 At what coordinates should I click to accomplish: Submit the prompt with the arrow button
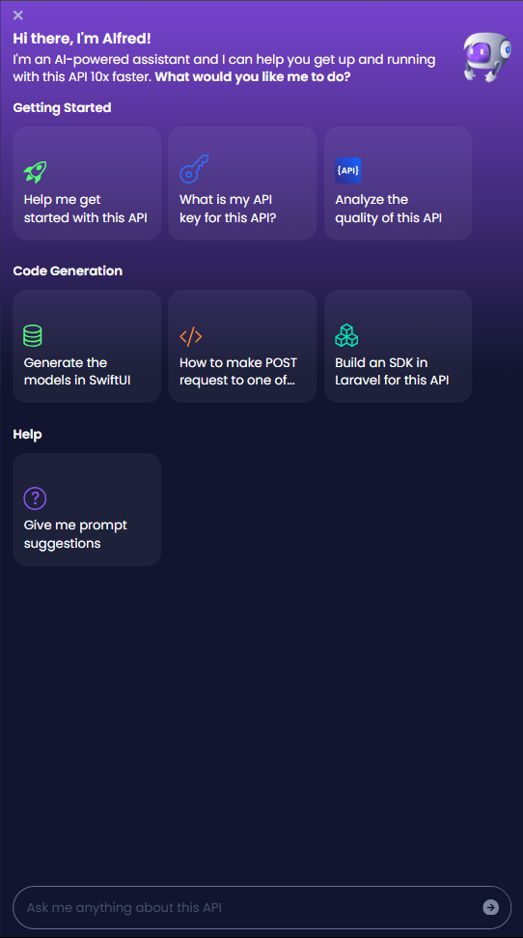(x=491, y=907)
